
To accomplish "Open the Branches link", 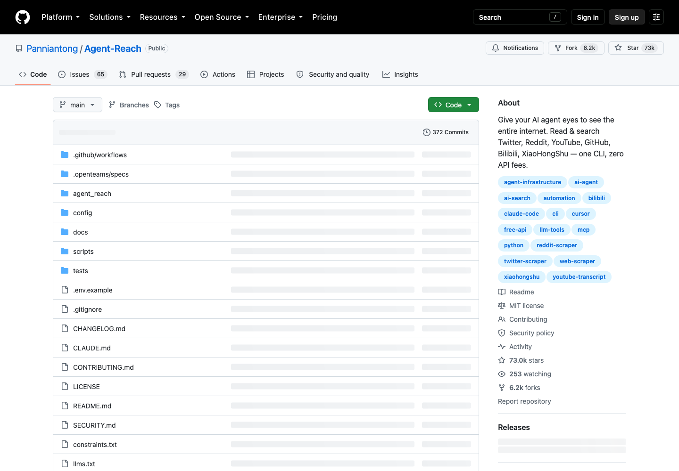I will click(x=129, y=105).
